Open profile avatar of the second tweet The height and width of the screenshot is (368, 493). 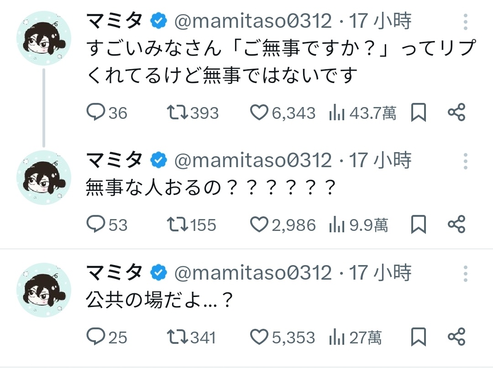pos(44,178)
